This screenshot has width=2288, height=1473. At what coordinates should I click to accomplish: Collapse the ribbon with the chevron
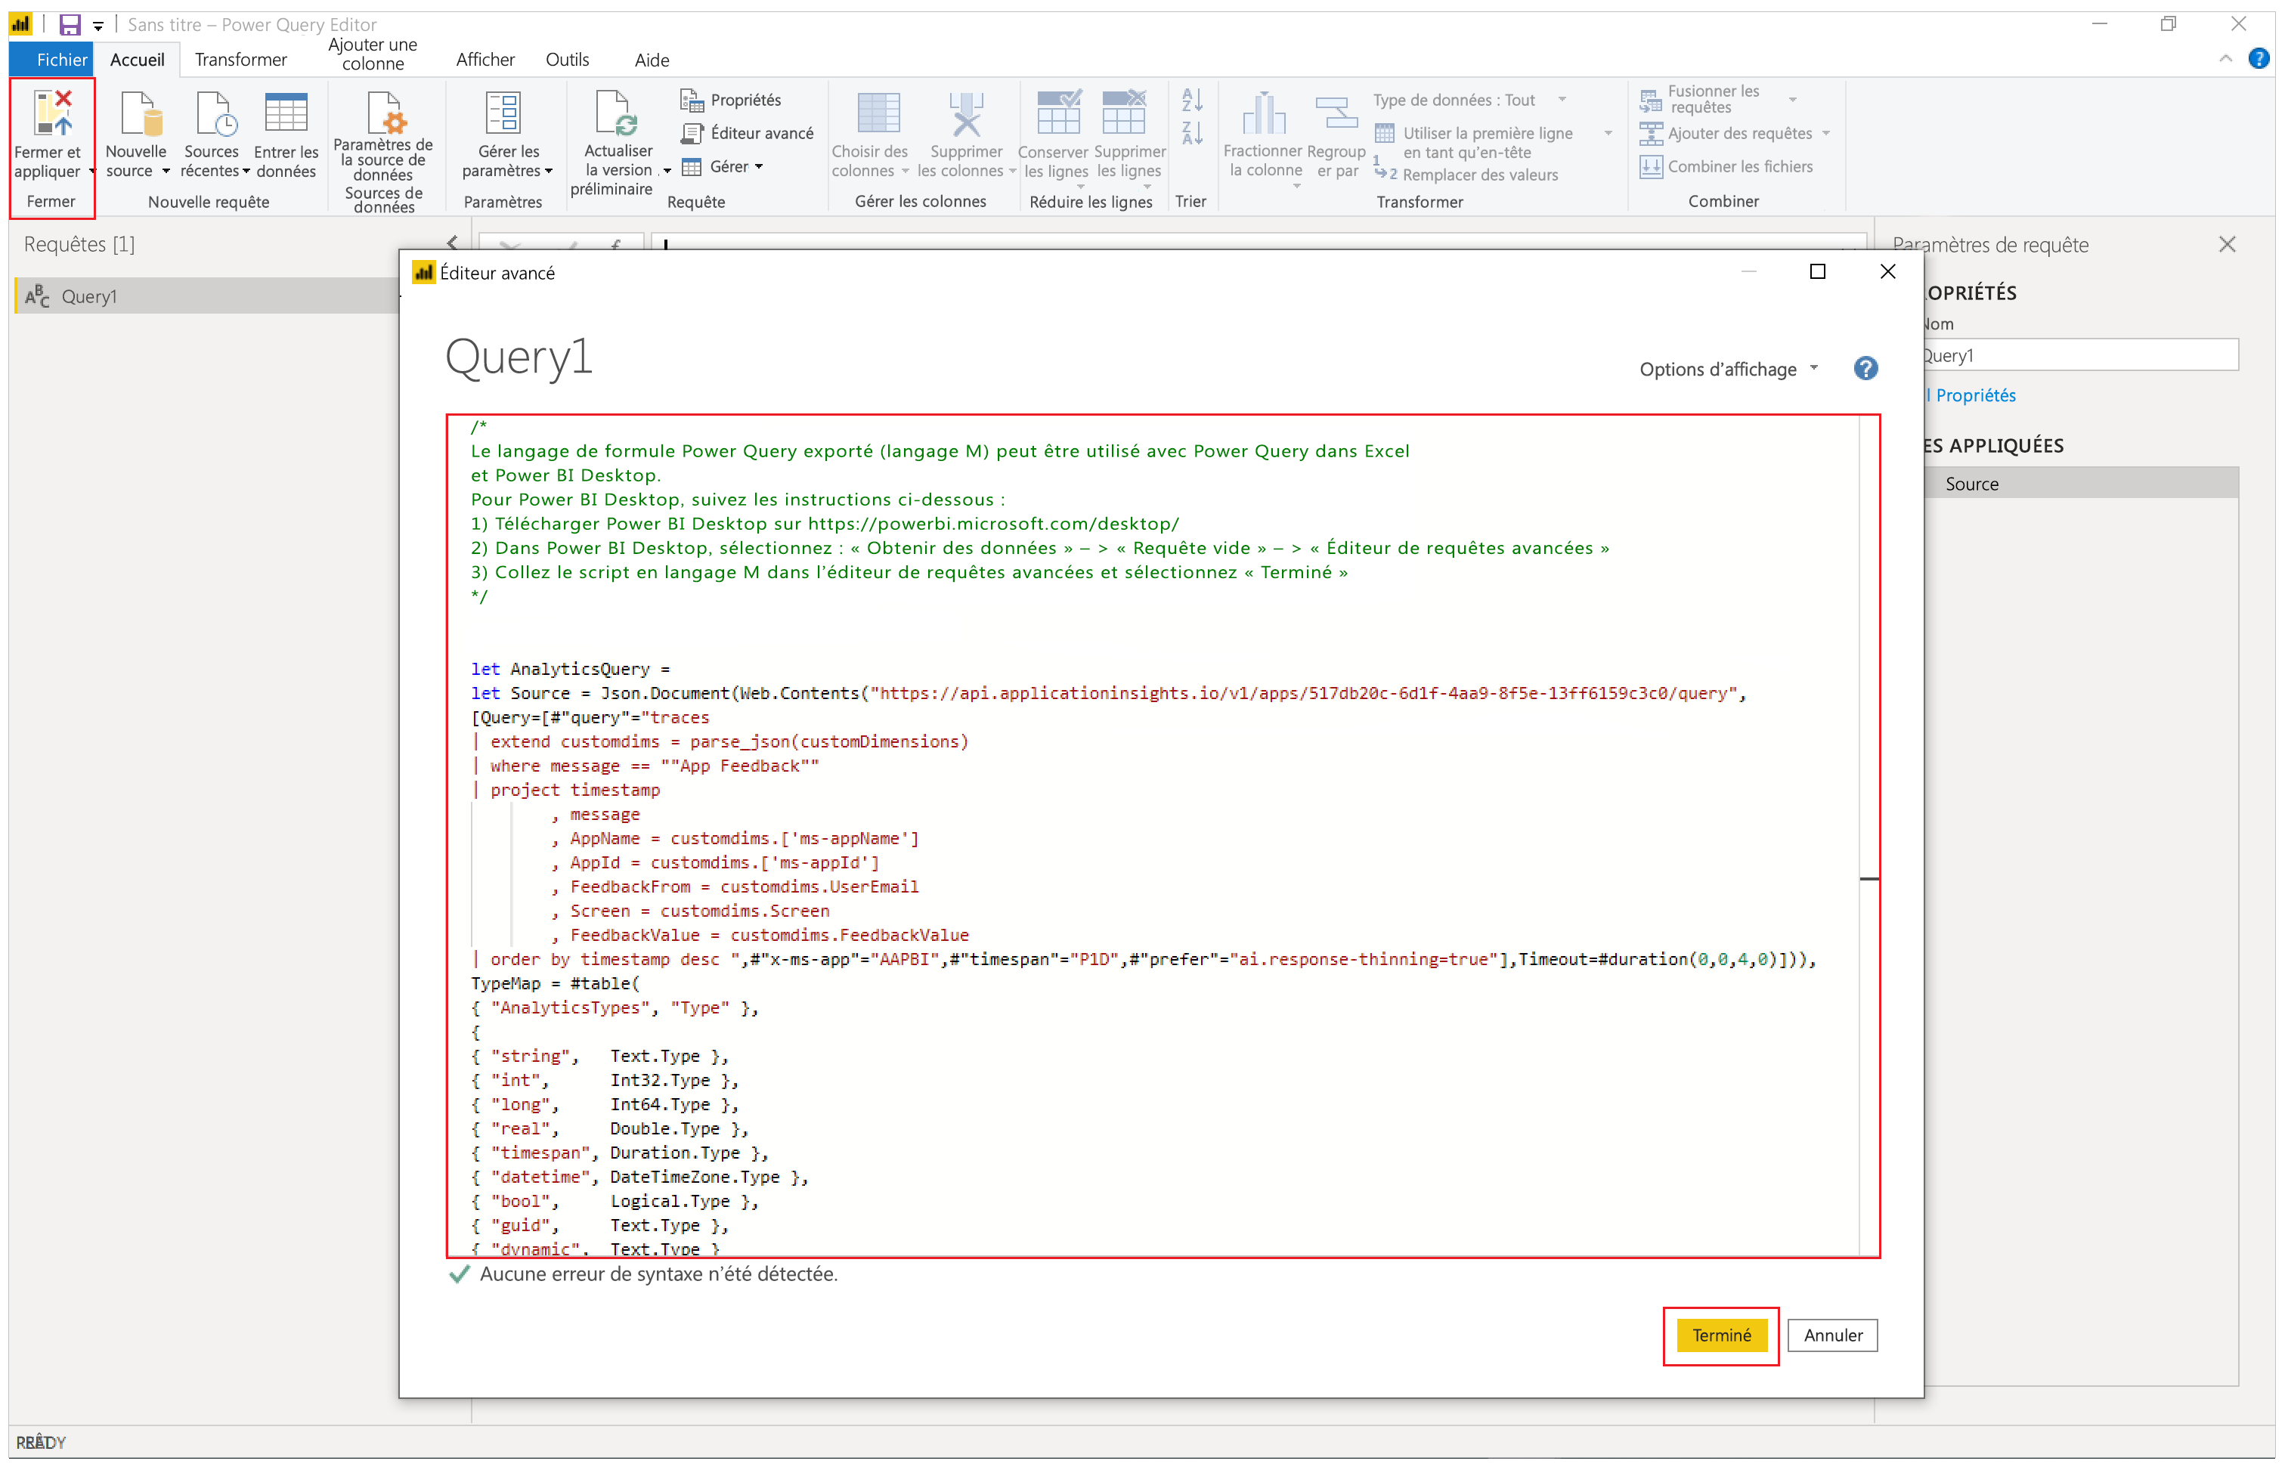click(2225, 58)
